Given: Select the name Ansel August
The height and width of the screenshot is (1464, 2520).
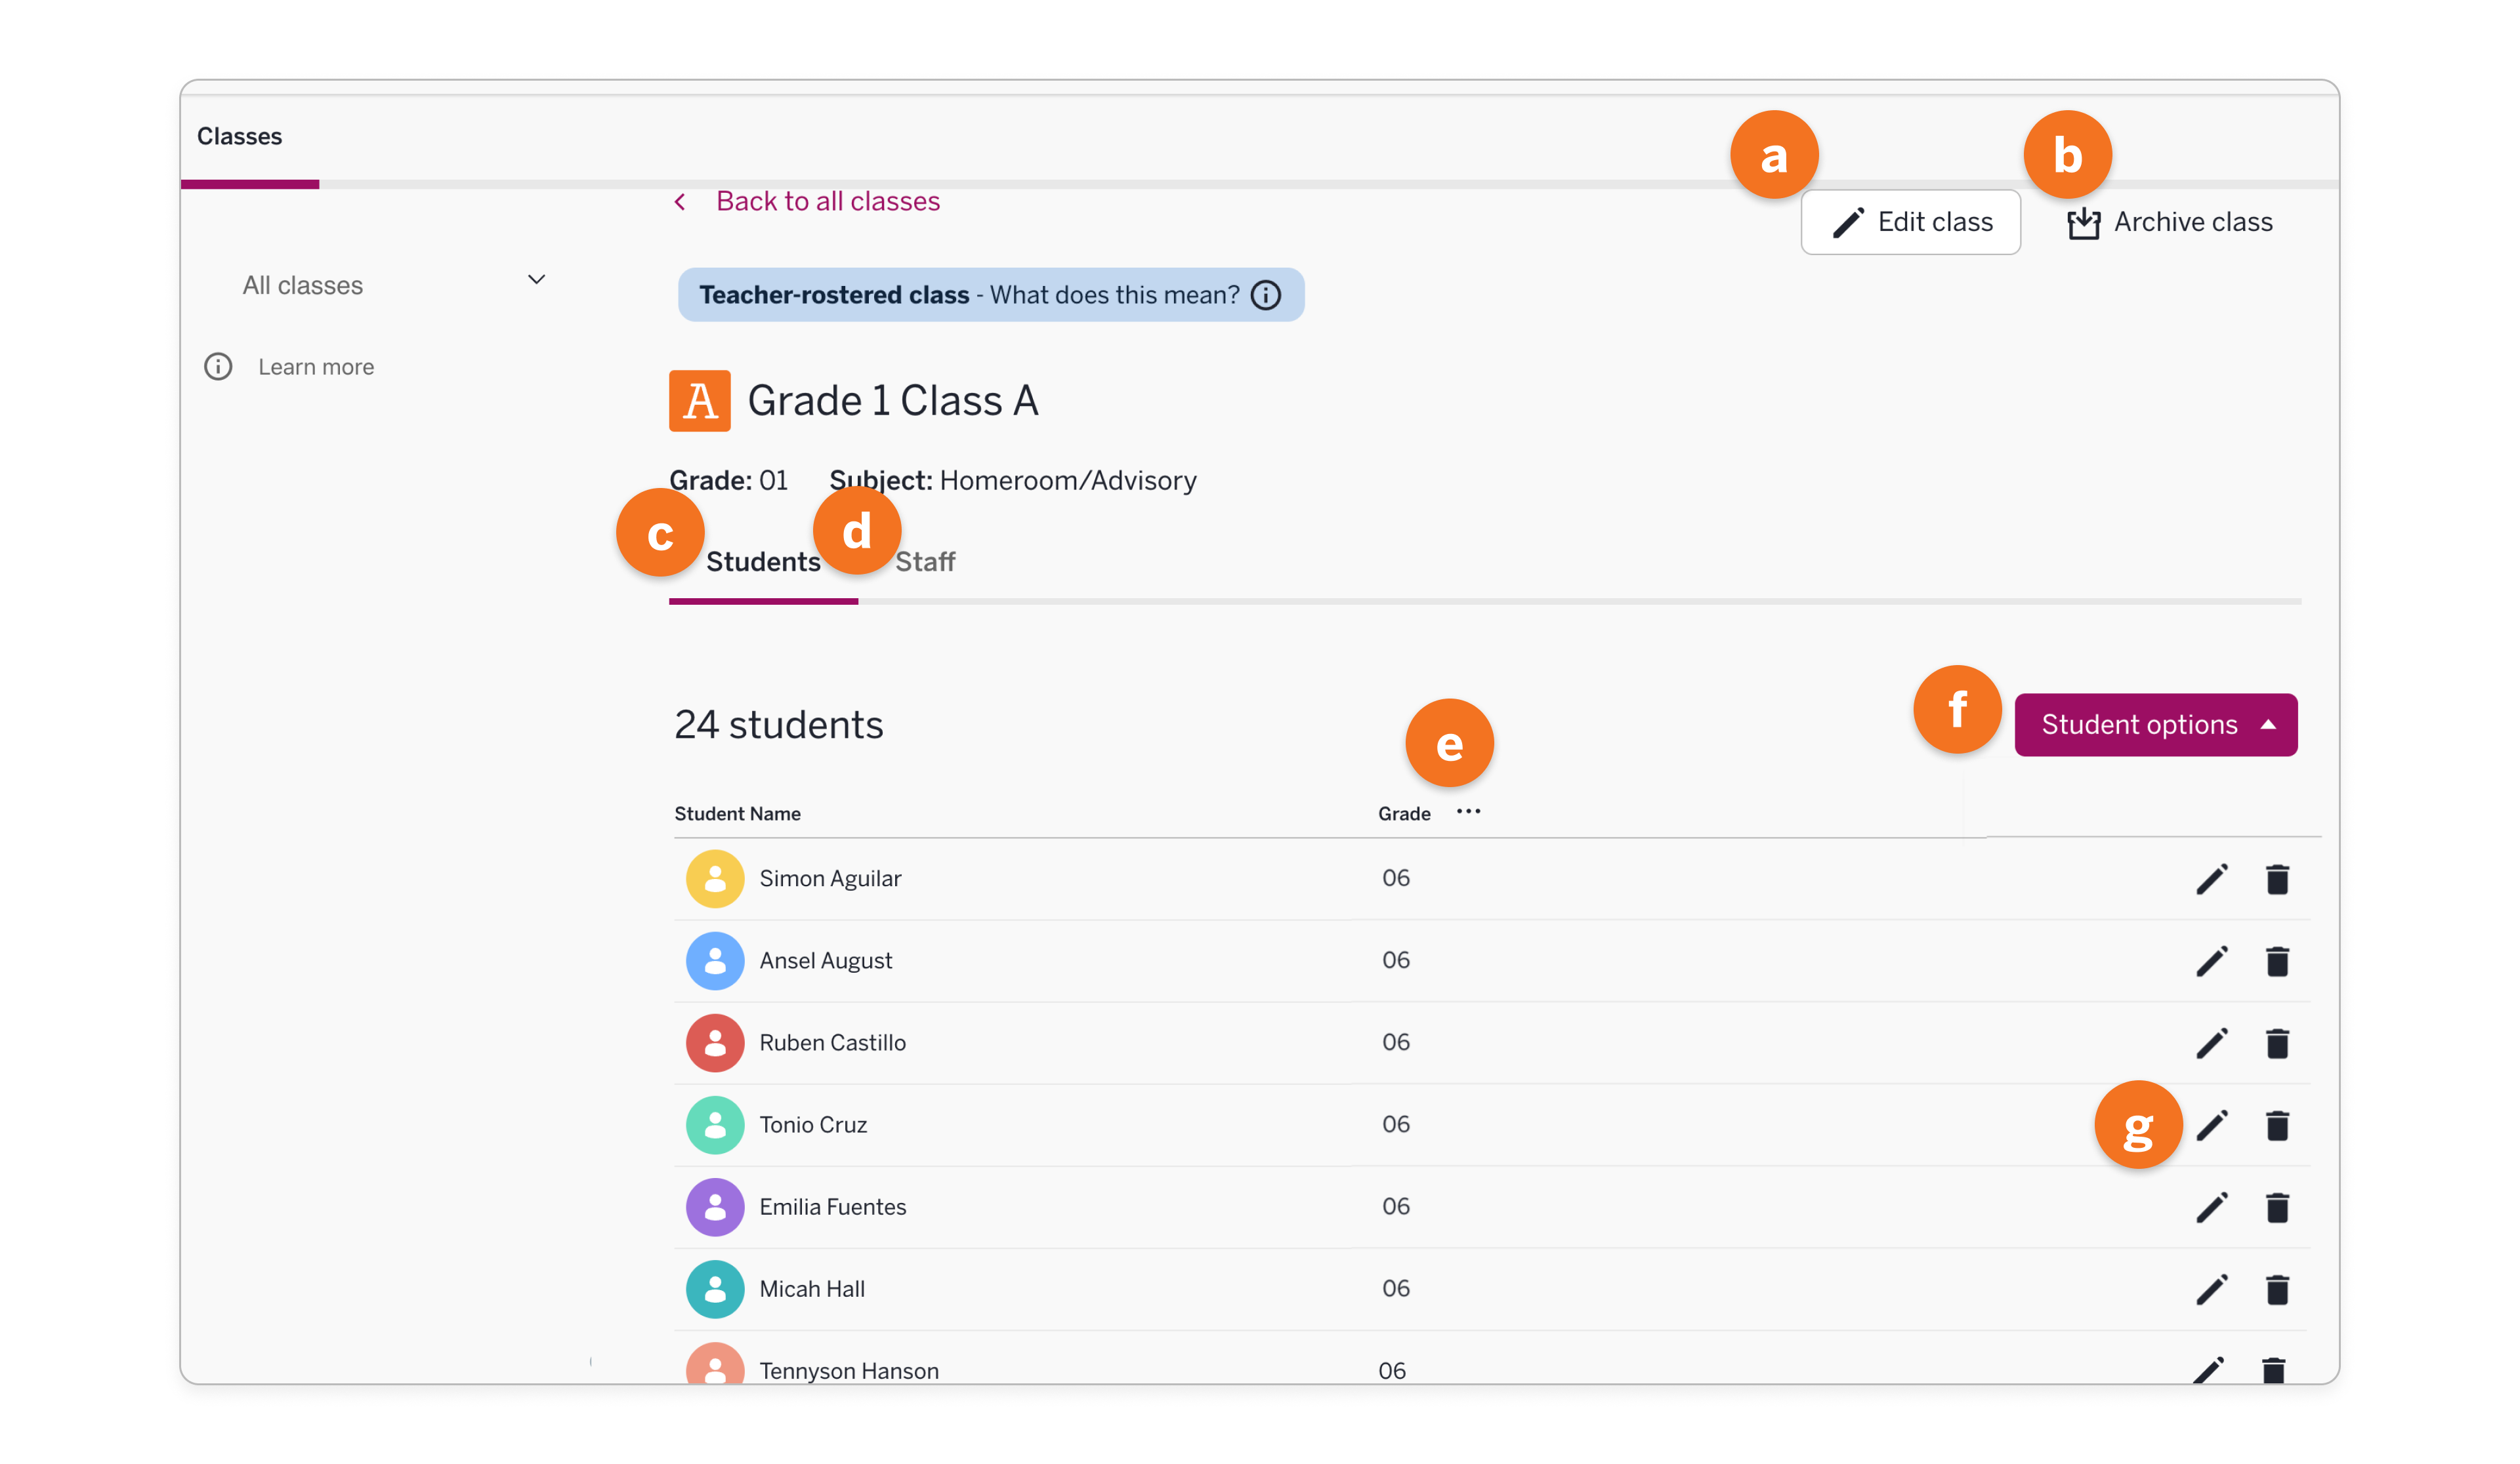Looking at the screenshot, I should click(x=826, y=960).
